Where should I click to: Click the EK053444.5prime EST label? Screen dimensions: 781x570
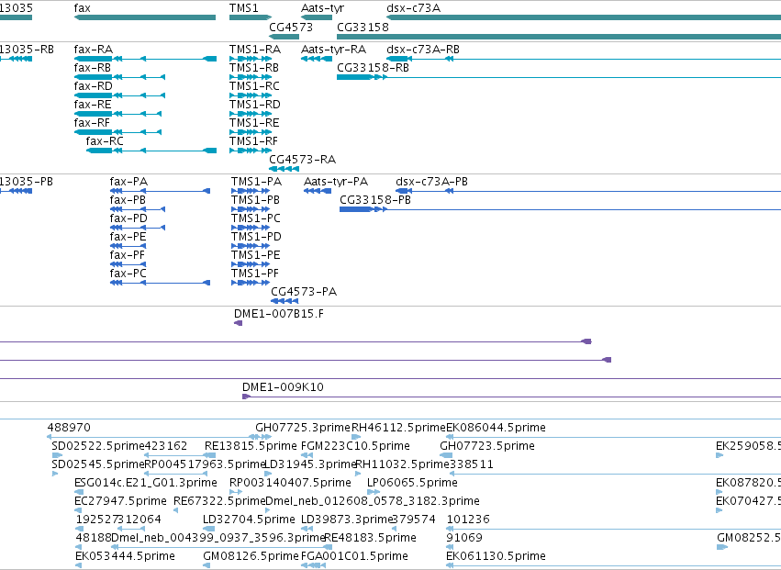point(125,556)
